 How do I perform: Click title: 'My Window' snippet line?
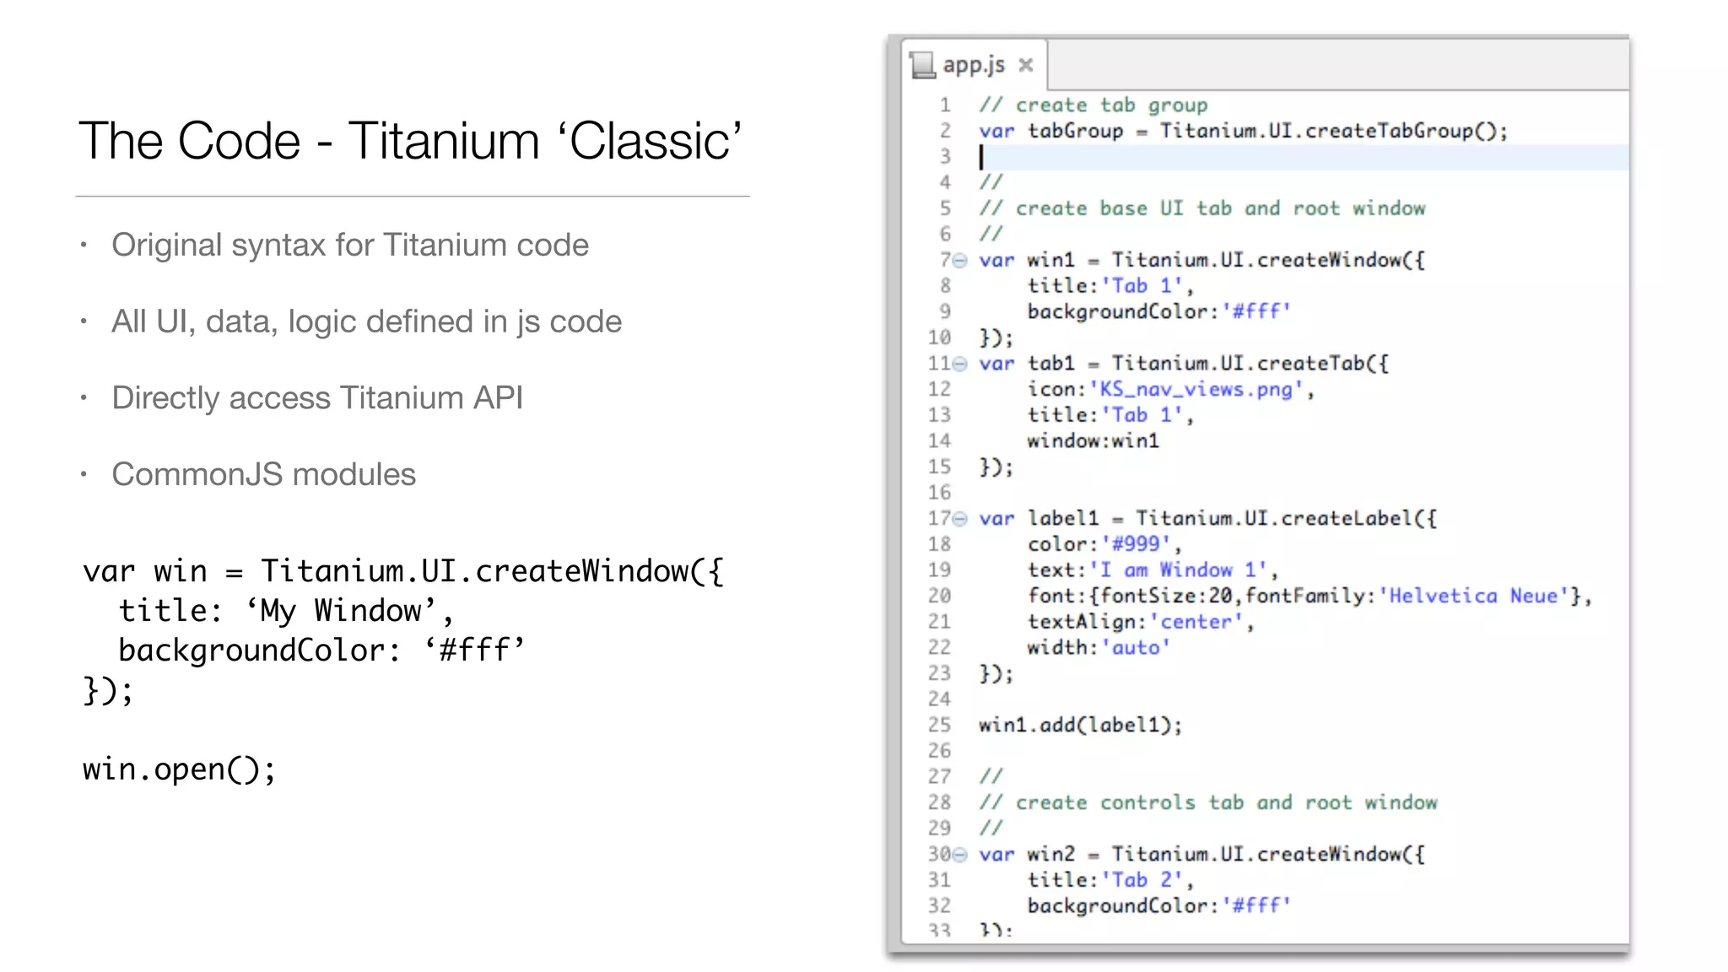point(286,612)
